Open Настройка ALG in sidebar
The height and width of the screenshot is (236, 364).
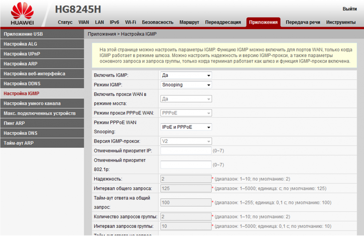42,44
